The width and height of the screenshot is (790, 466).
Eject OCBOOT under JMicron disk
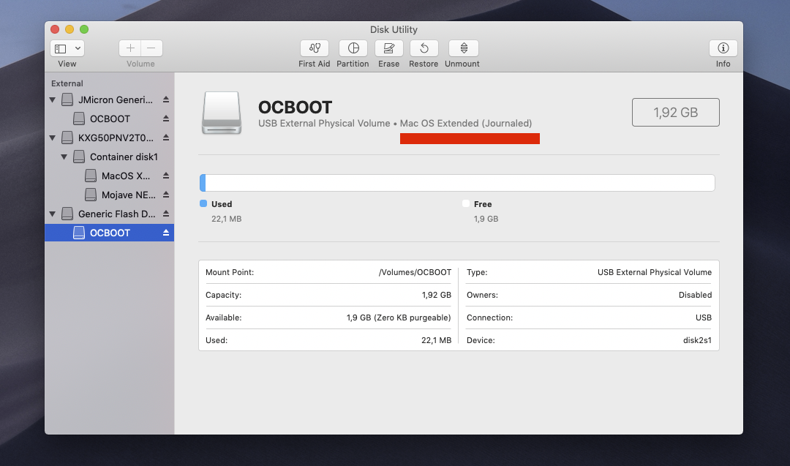(x=166, y=119)
